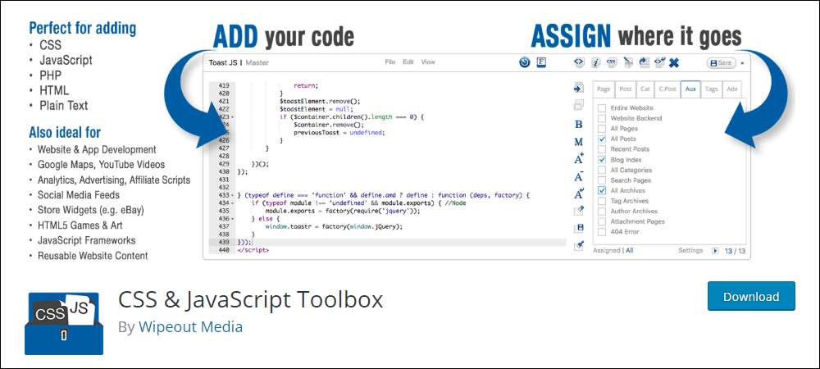Click the F fullscreen icon in toolbar
The height and width of the screenshot is (369, 820).
coord(541,62)
